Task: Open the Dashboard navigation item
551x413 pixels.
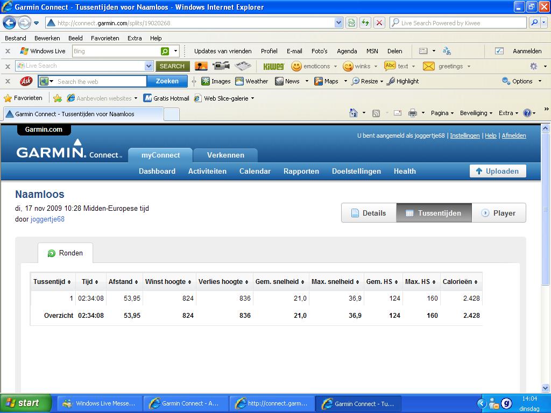Action: coord(157,172)
